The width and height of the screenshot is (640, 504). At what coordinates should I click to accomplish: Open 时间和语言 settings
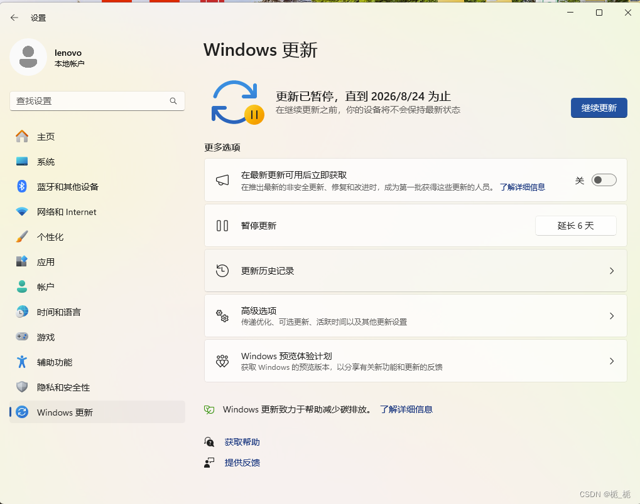click(97, 312)
